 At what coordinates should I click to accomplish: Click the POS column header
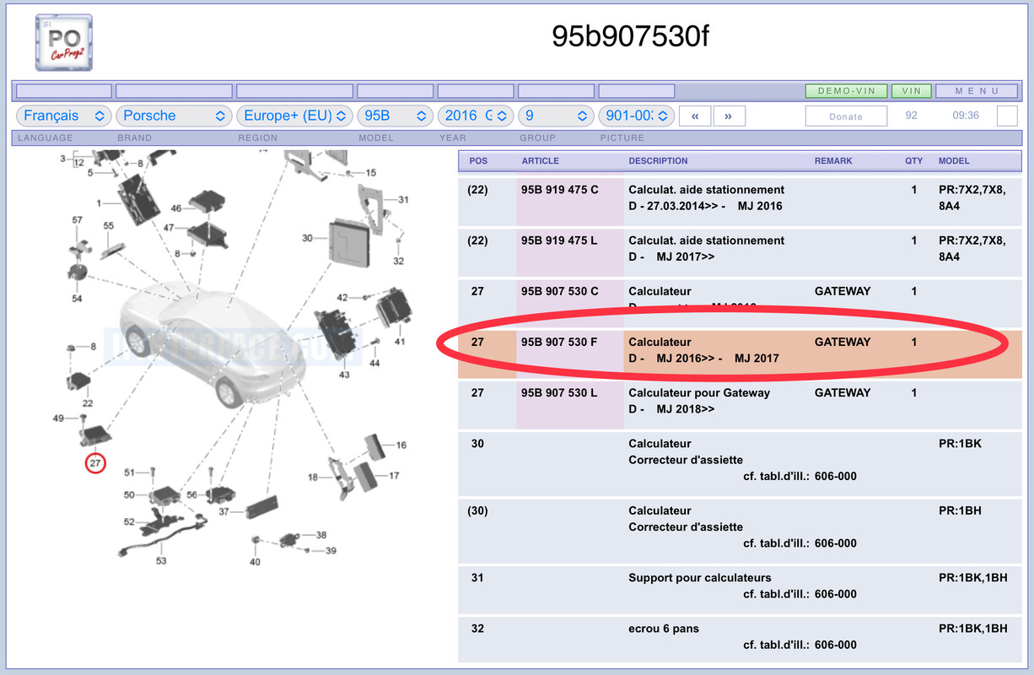478,160
